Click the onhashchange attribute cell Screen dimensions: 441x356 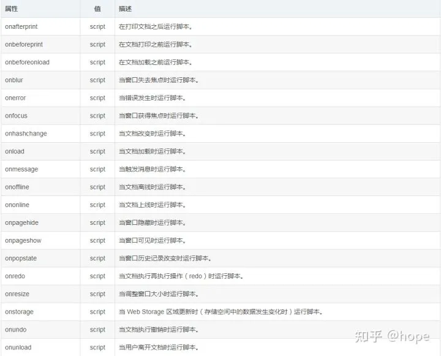[26, 134]
